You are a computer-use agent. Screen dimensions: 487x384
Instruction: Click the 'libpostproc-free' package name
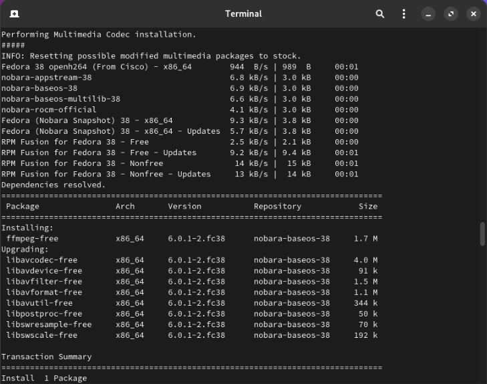tap(44, 314)
